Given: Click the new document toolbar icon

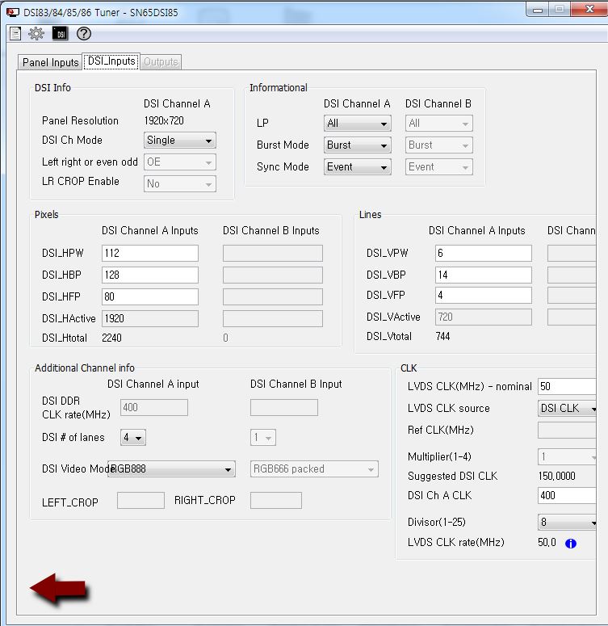Looking at the screenshot, I should click(x=15, y=34).
